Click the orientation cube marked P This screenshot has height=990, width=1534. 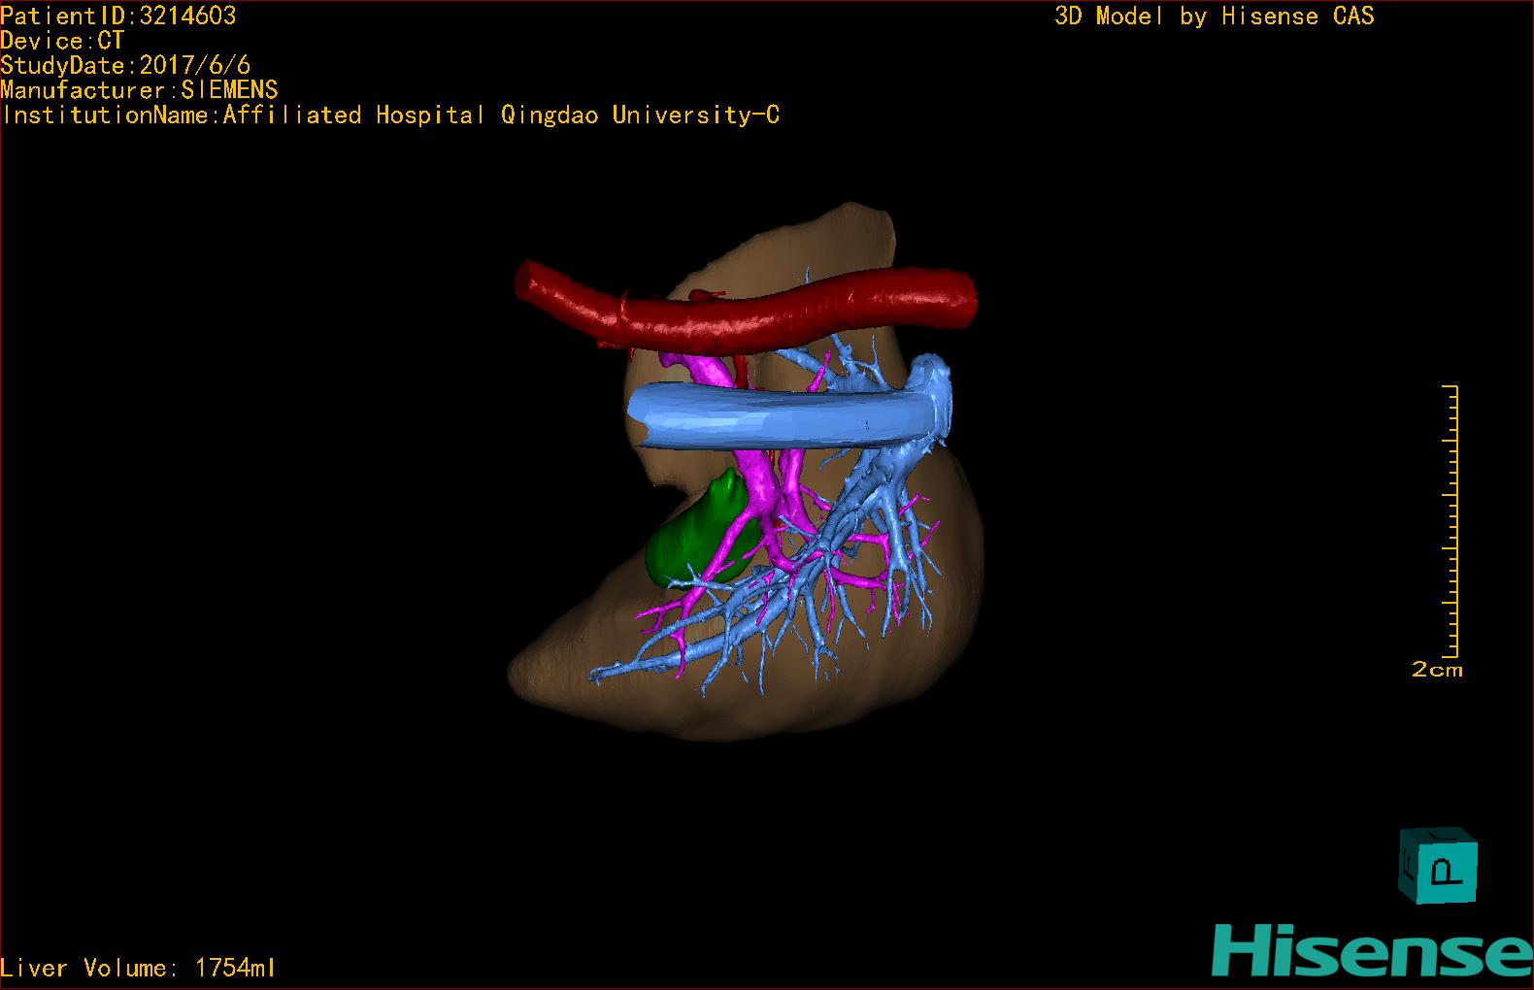1438,866
